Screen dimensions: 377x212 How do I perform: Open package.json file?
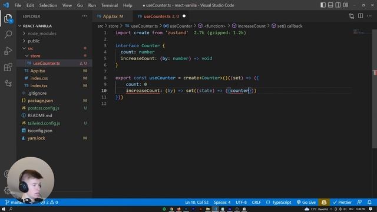[54, 101]
